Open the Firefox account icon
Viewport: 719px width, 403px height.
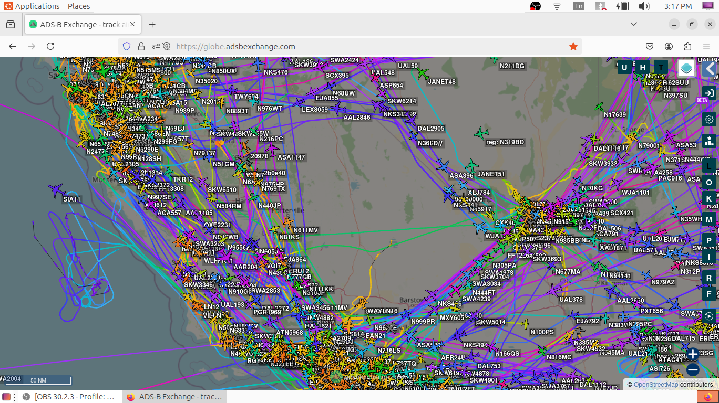(x=669, y=46)
